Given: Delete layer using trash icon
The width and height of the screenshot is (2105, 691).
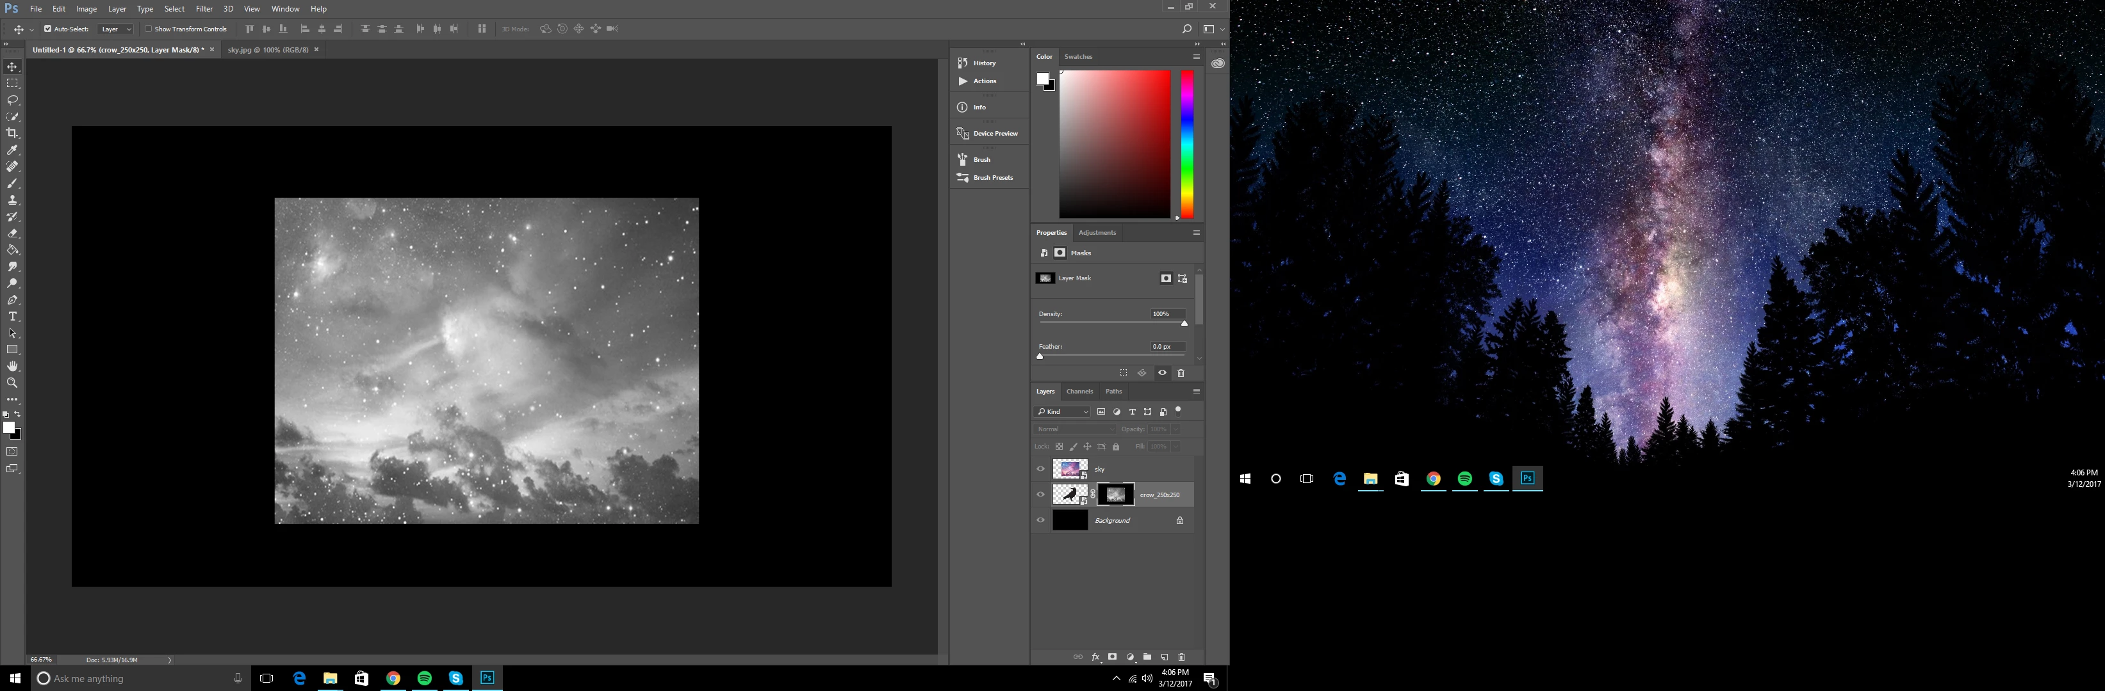Looking at the screenshot, I should tap(1181, 656).
